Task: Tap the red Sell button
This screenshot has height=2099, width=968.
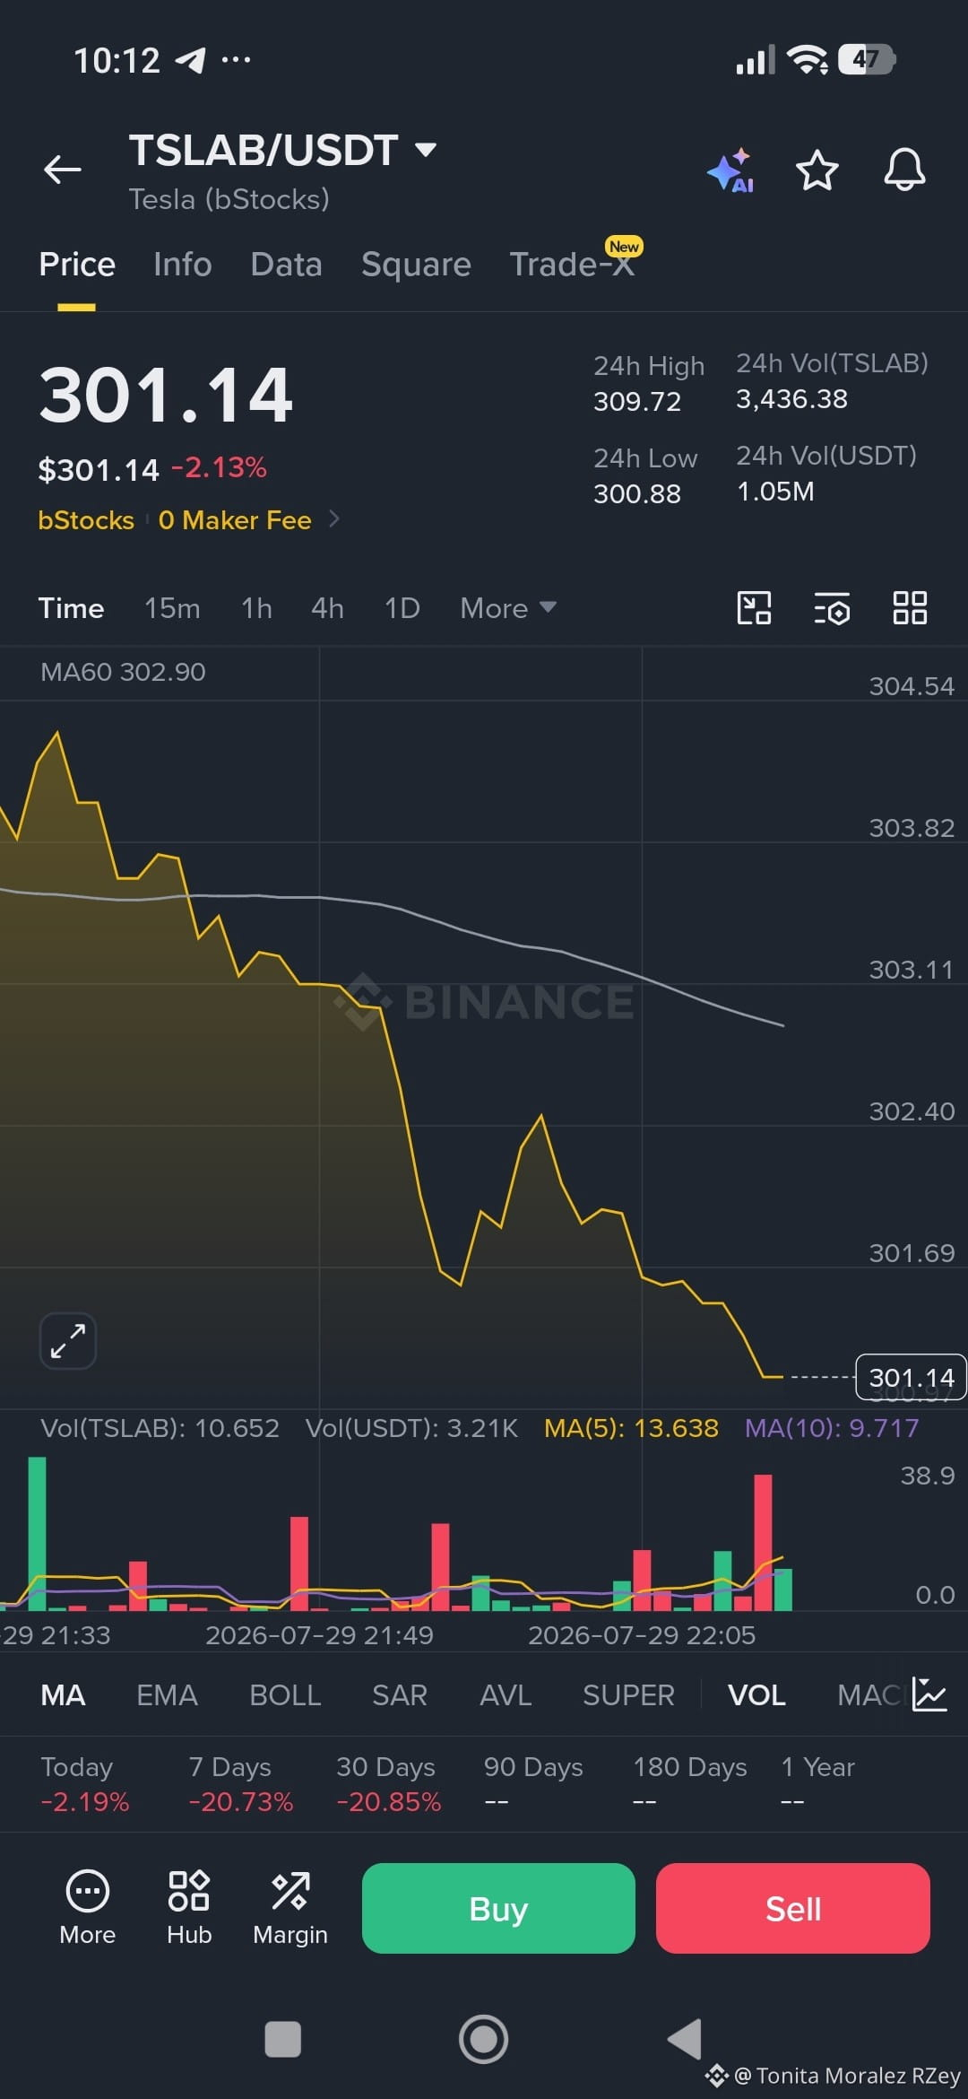Action: coord(793,1908)
